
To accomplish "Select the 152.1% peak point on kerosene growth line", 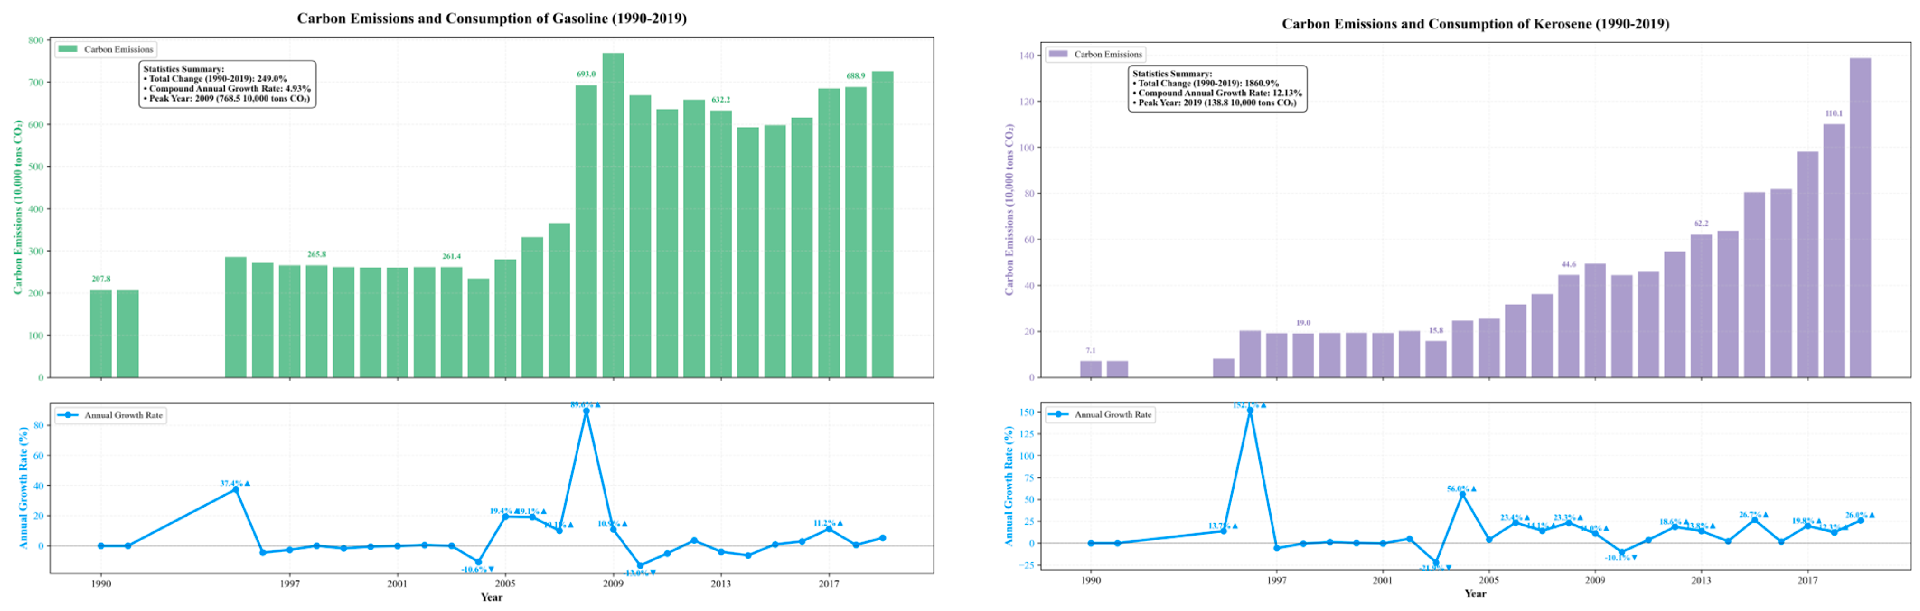I will coord(1250,410).
